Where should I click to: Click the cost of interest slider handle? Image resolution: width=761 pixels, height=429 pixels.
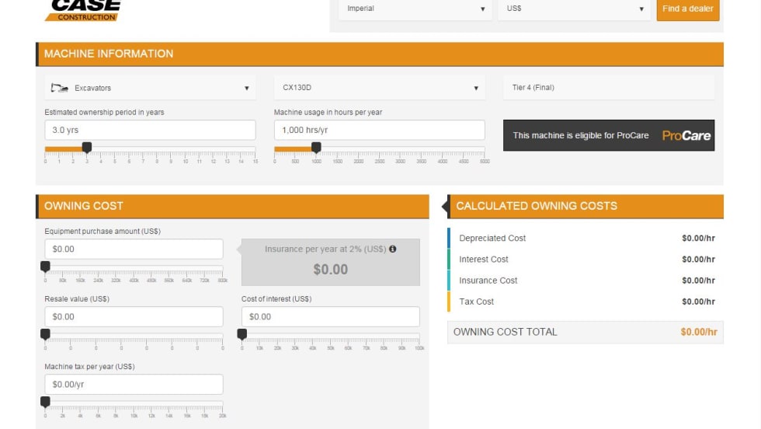click(x=242, y=334)
